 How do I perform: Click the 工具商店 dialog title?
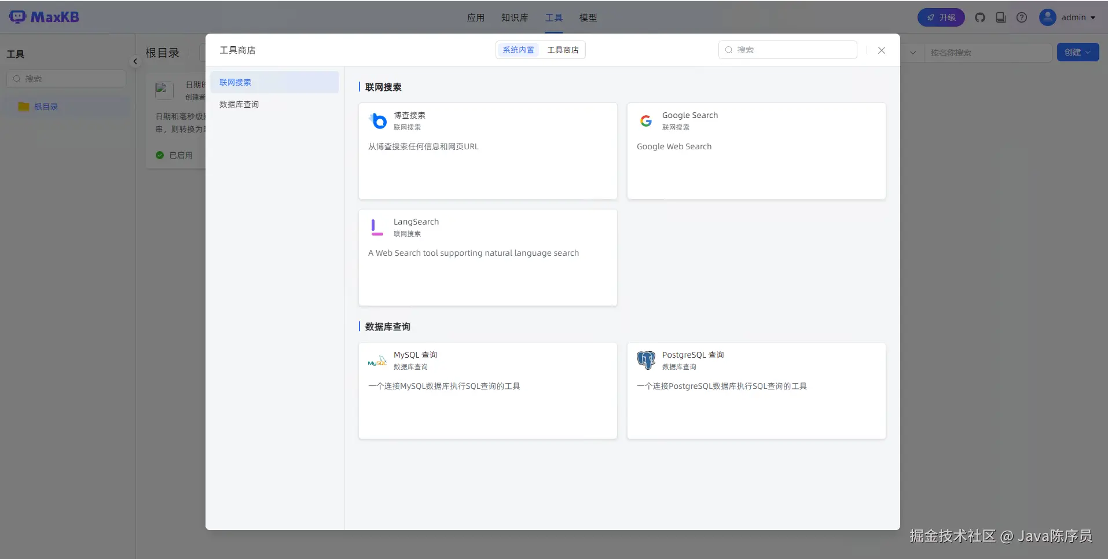(x=237, y=50)
